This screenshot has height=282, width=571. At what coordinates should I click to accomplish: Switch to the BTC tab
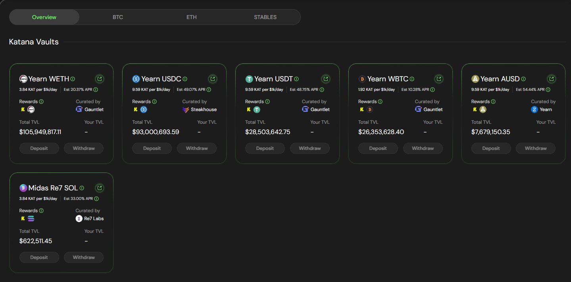pyautogui.click(x=118, y=17)
